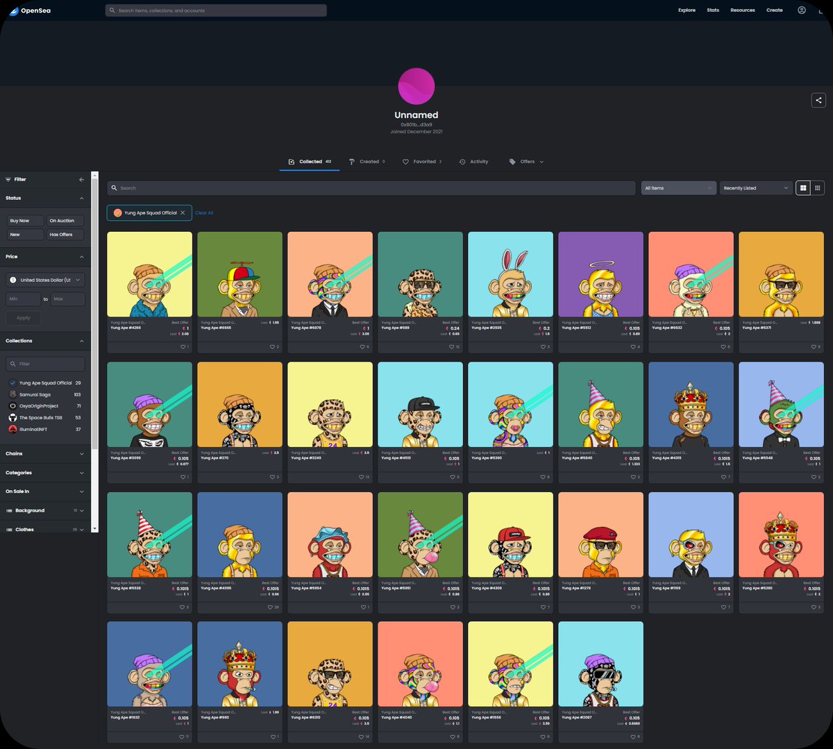Like Yung Ape #1276 heart icon

[634, 607]
